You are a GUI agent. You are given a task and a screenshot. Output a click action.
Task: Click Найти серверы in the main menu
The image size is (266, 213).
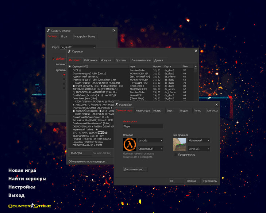click(27, 179)
